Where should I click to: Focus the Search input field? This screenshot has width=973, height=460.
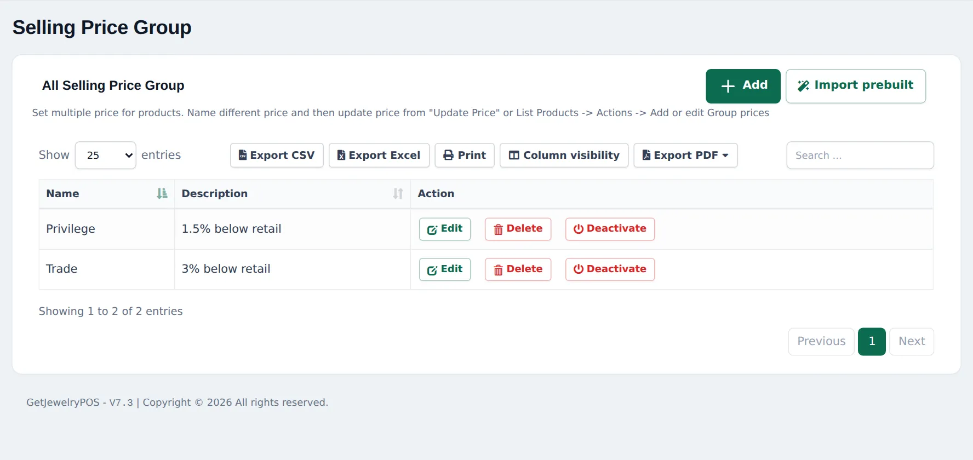click(860, 156)
